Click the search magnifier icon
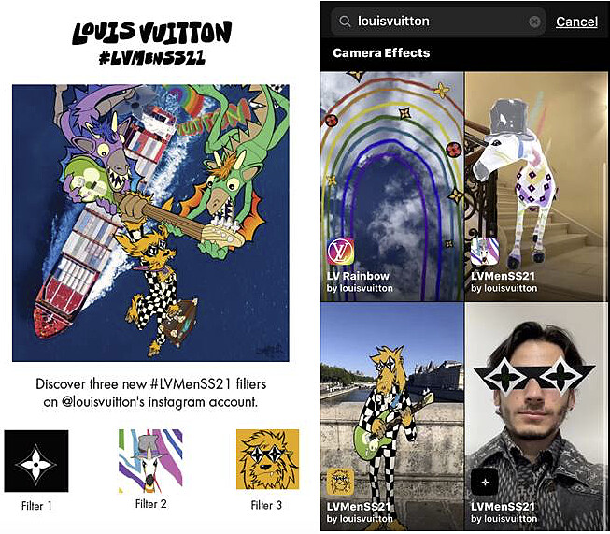Screen dimensions: 610x534 tap(345, 21)
